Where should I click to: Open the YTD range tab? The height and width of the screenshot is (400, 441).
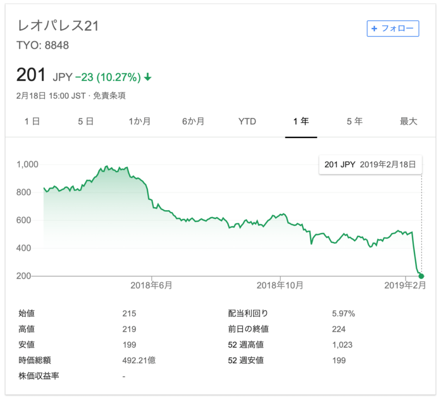point(247,121)
